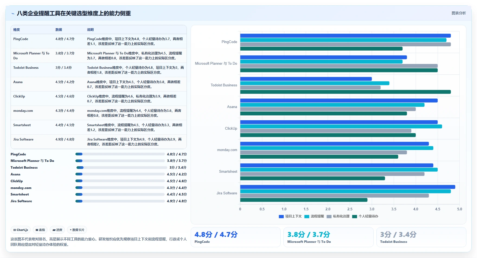The width and height of the screenshot is (477, 258).
Task: Select the 进度 chip
Action: click(x=57, y=230)
